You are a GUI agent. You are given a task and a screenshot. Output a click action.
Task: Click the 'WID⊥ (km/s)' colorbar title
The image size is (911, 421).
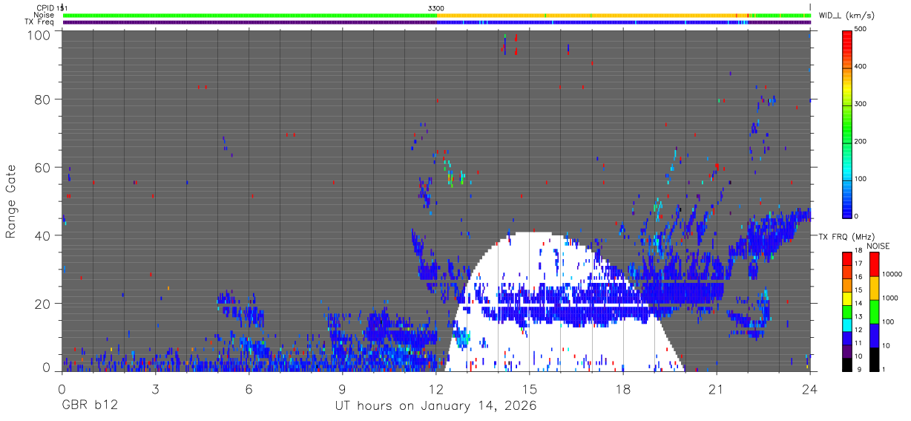(846, 16)
